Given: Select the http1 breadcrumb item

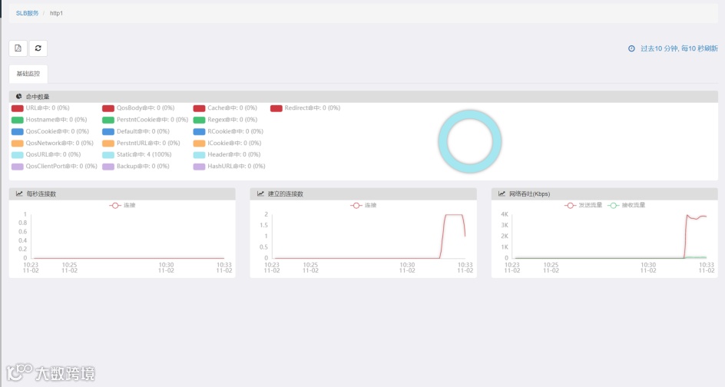Looking at the screenshot, I should [x=56, y=13].
